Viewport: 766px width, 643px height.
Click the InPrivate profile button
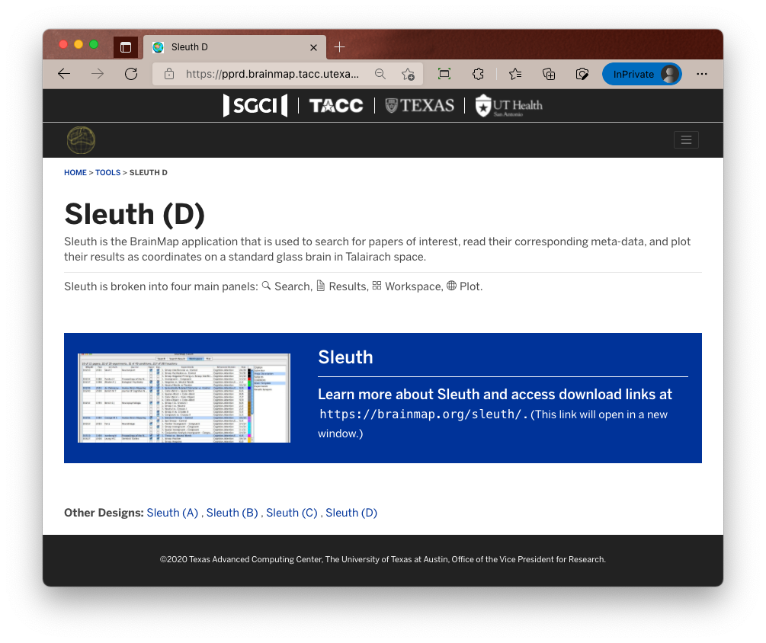(642, 74)
